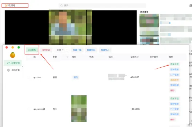This screenshot has height=127, width=192.
Task: Click the 批量导出 button
Action: click(91, 50)
